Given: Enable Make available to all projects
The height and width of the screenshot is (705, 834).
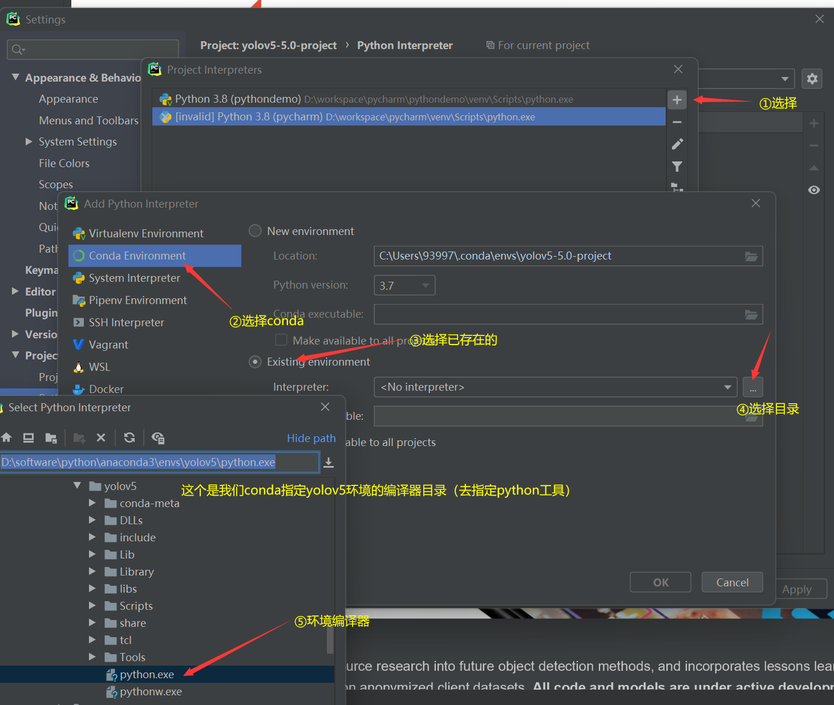Looking at the screenshot, I should click(x=281, y=339).
